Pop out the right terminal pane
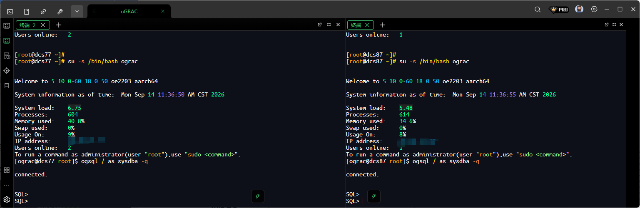This screenshot has width=640, height=208. tap(607, 25)
